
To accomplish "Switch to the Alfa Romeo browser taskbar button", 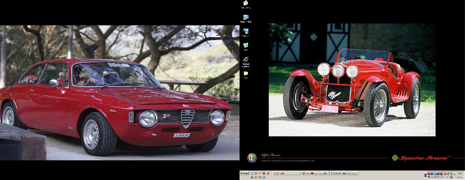I will 315,173.
